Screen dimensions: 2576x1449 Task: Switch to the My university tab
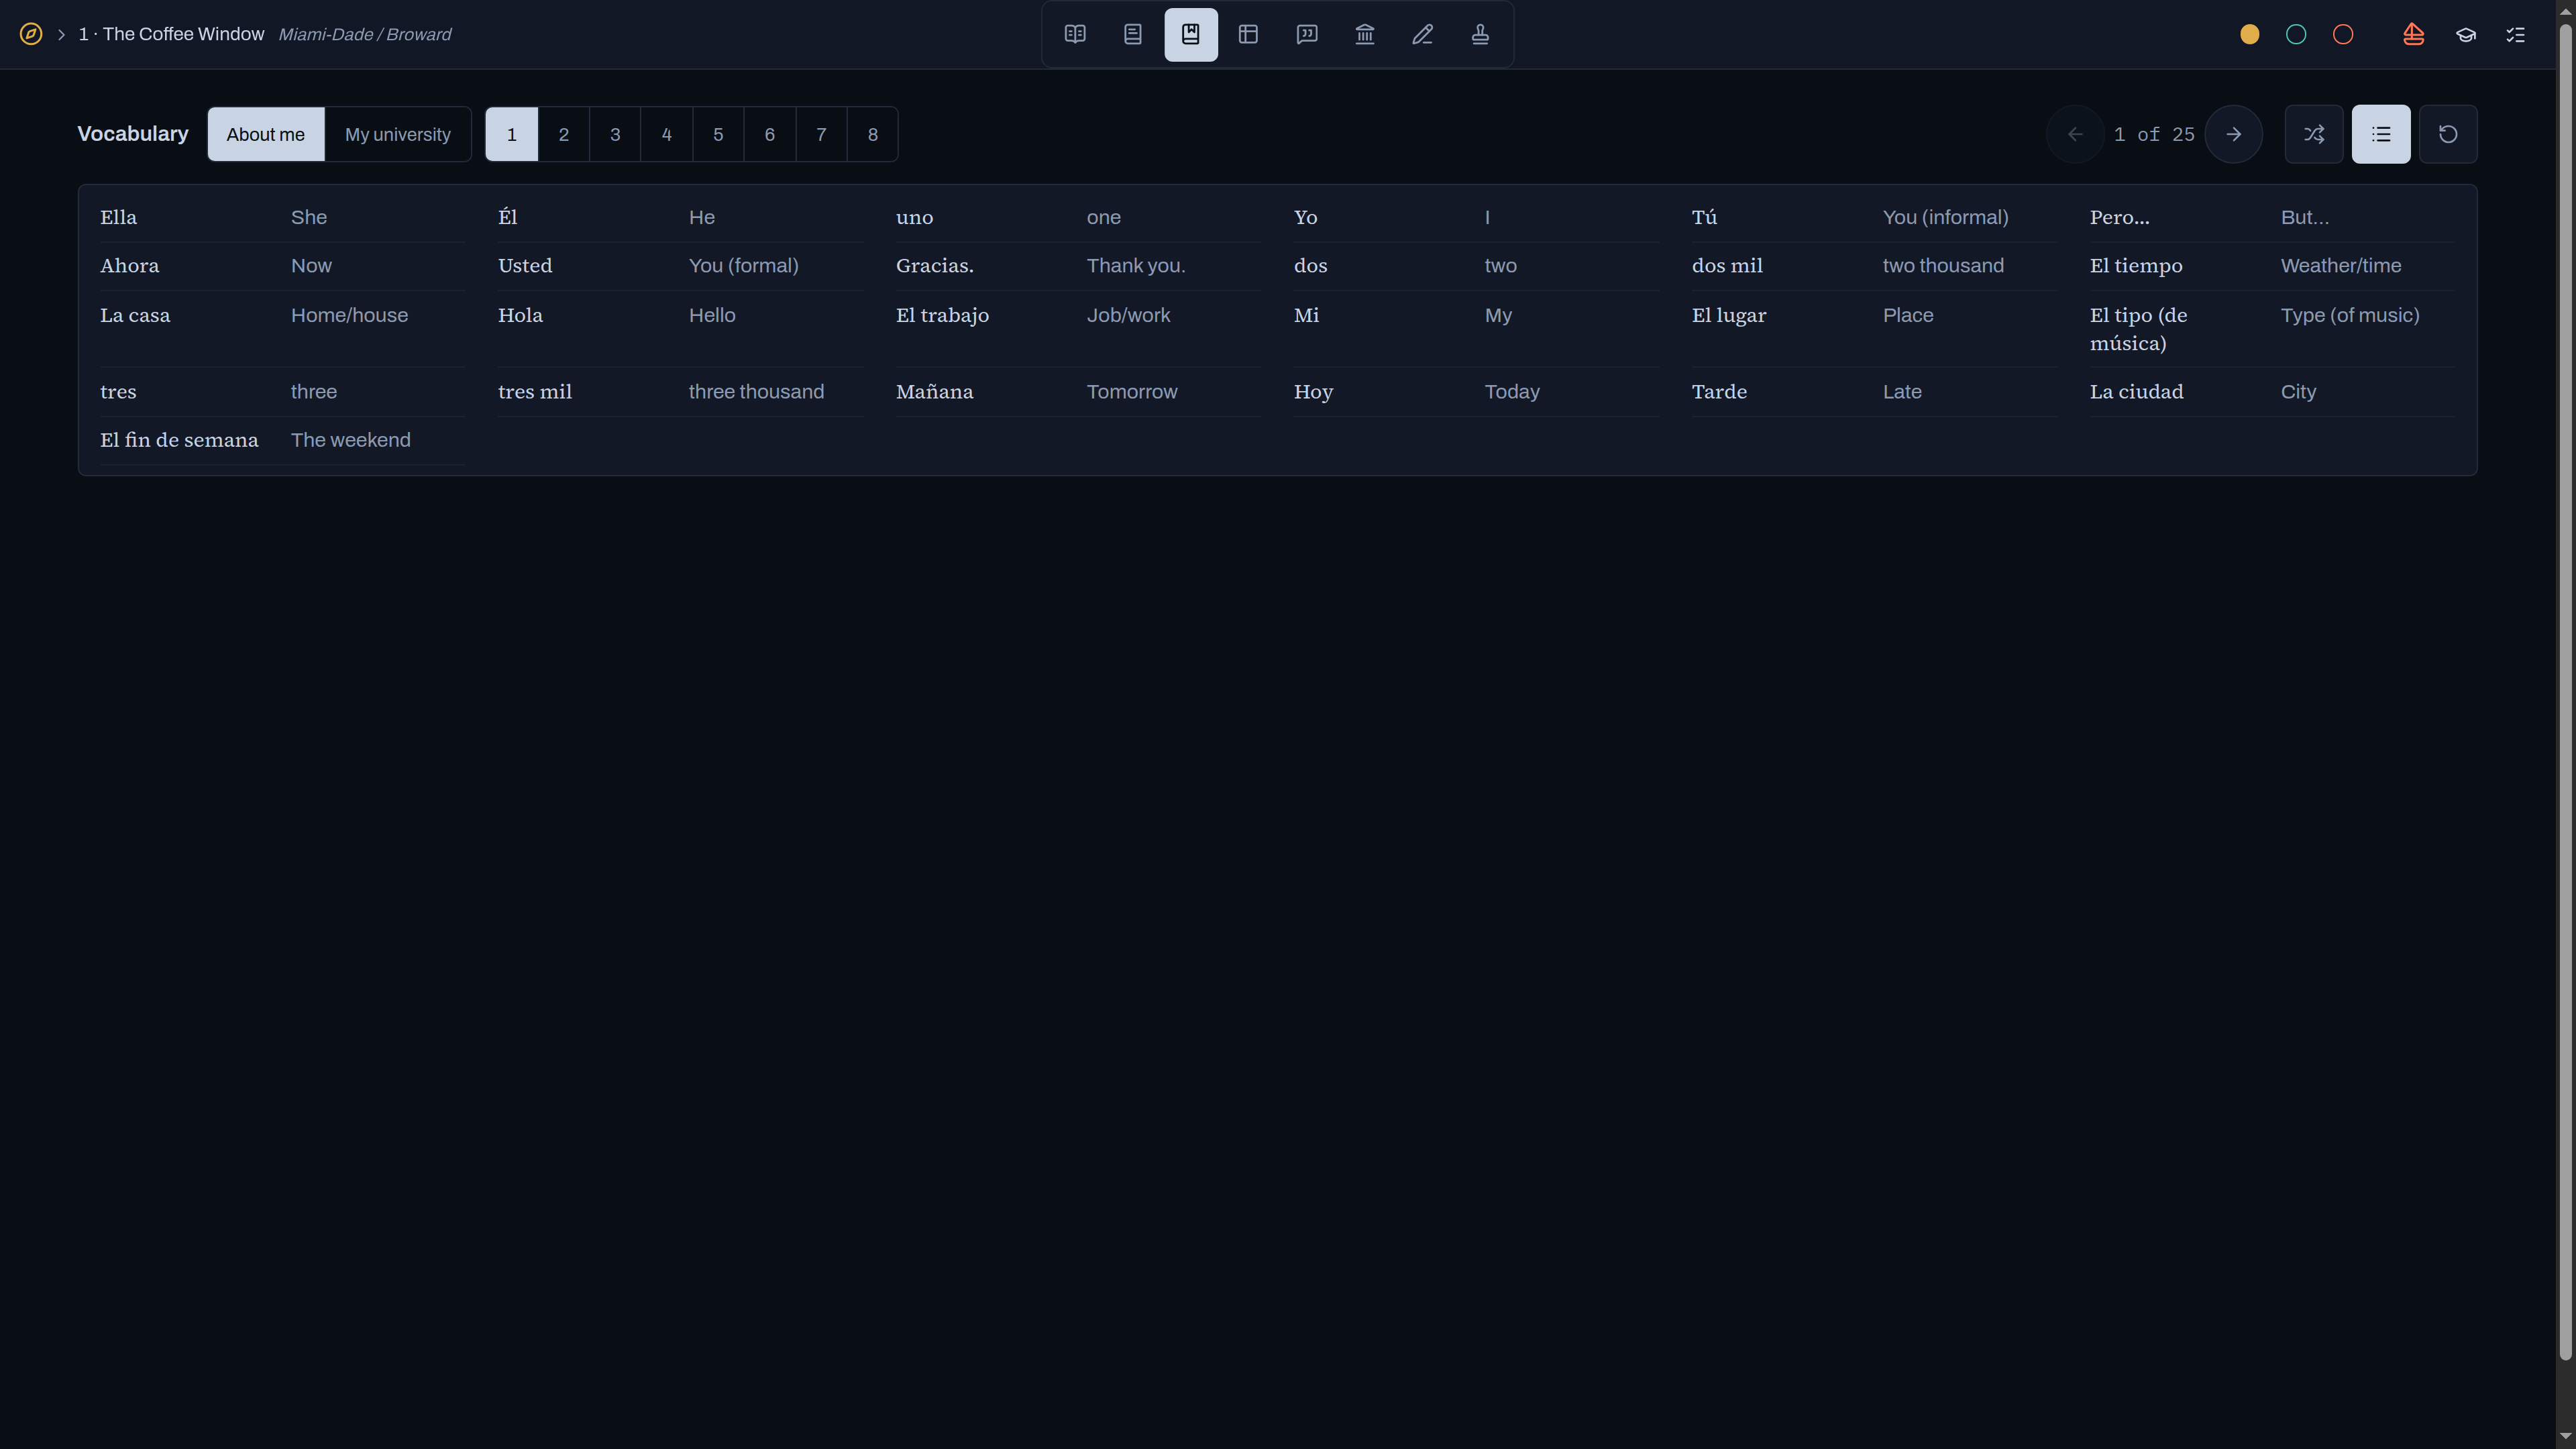pyautogui.click(x=398, y=134)
